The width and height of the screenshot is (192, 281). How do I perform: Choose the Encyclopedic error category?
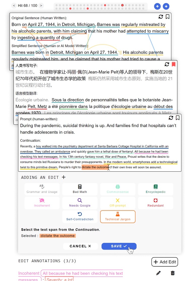[155, 189]
